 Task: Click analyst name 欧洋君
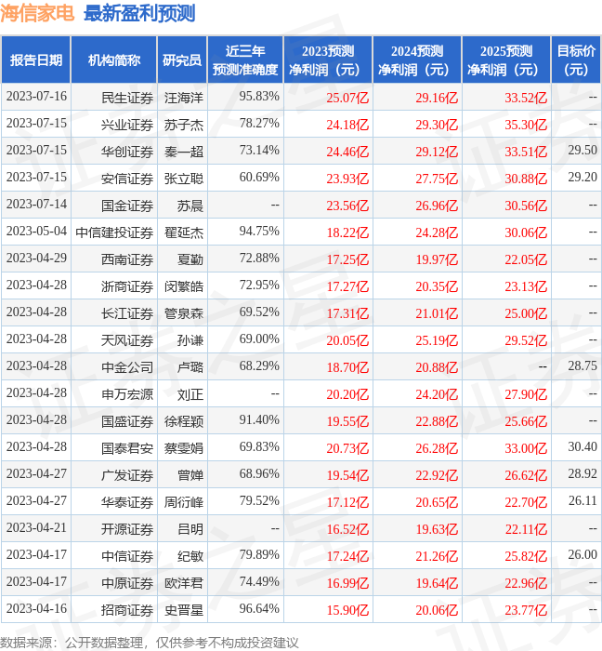pyautogui.click(x=184, y=583)
